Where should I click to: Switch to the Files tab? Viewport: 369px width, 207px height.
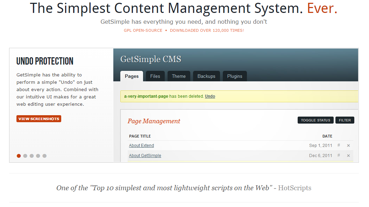(x=155, y=76)
